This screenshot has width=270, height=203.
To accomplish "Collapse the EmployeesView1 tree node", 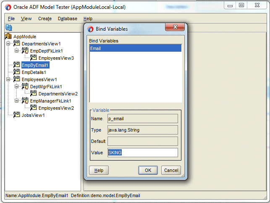I will (8, 79).
